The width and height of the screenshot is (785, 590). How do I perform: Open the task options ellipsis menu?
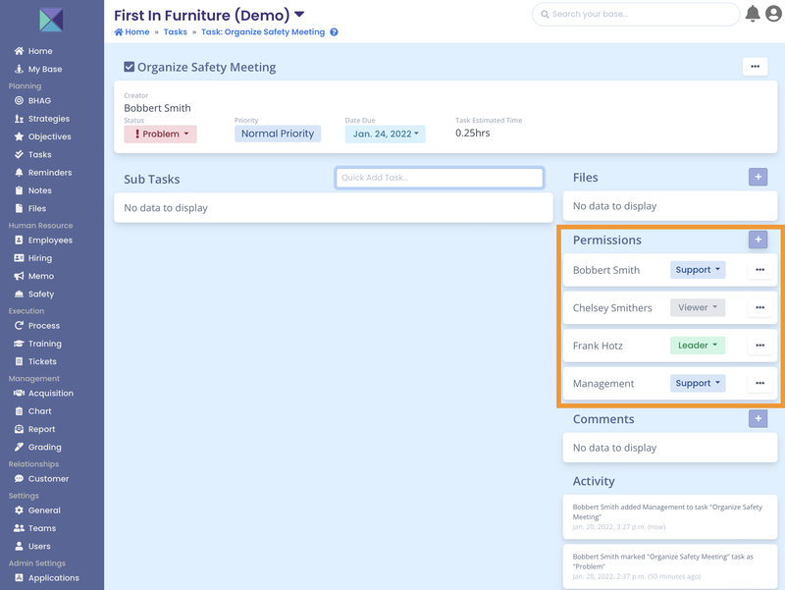click(x=755, y=67)
